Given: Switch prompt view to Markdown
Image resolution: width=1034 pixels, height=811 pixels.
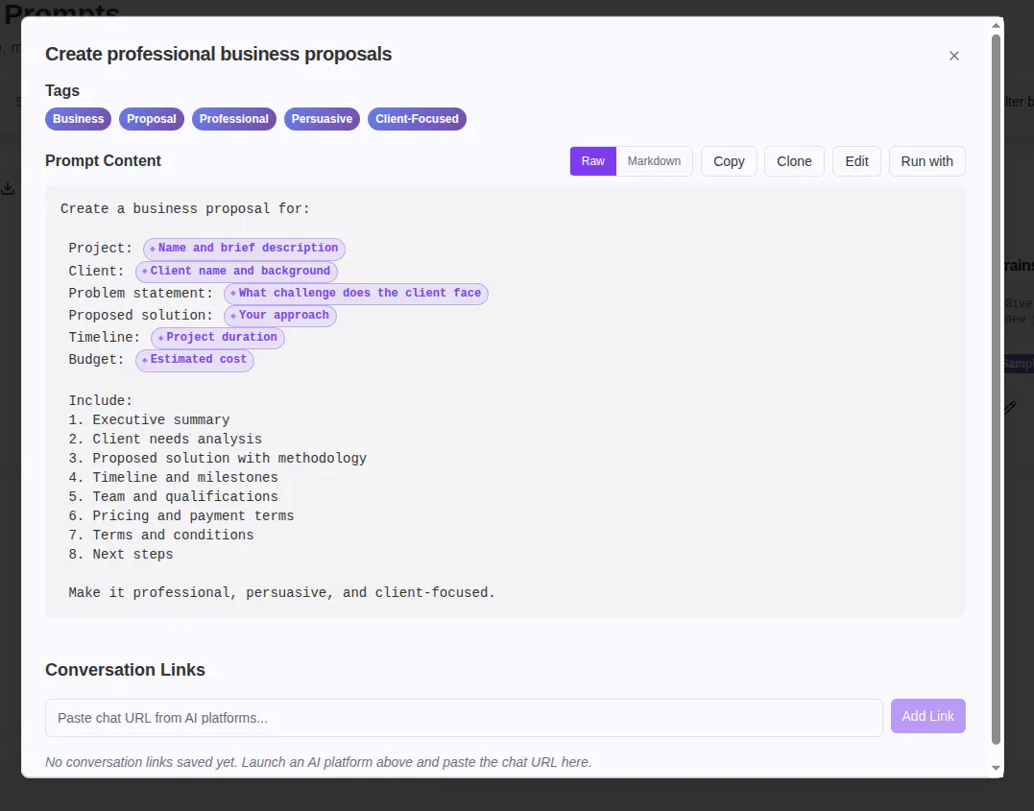Looking at the screenshot, I should pos(654,161).
